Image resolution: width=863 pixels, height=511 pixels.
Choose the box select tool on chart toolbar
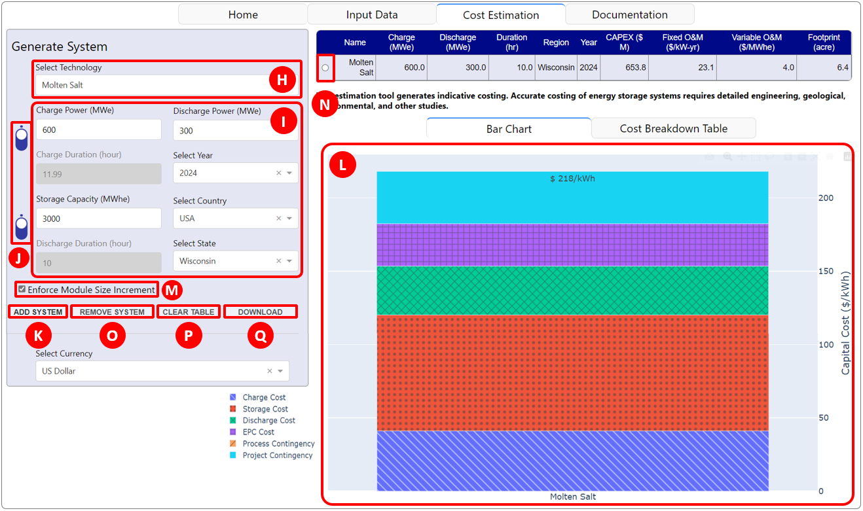755,157
